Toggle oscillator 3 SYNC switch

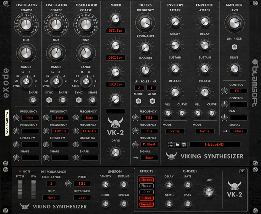[79, 100]
